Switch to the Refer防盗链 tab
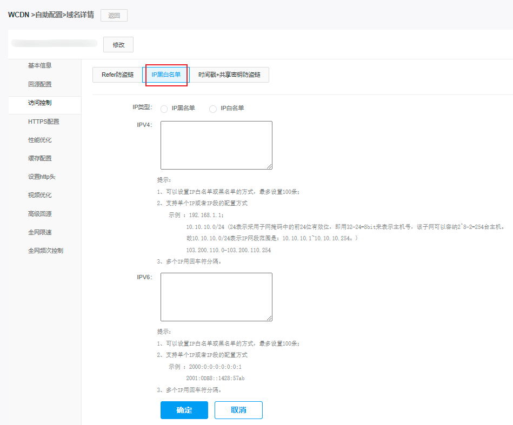 point(117,75)
